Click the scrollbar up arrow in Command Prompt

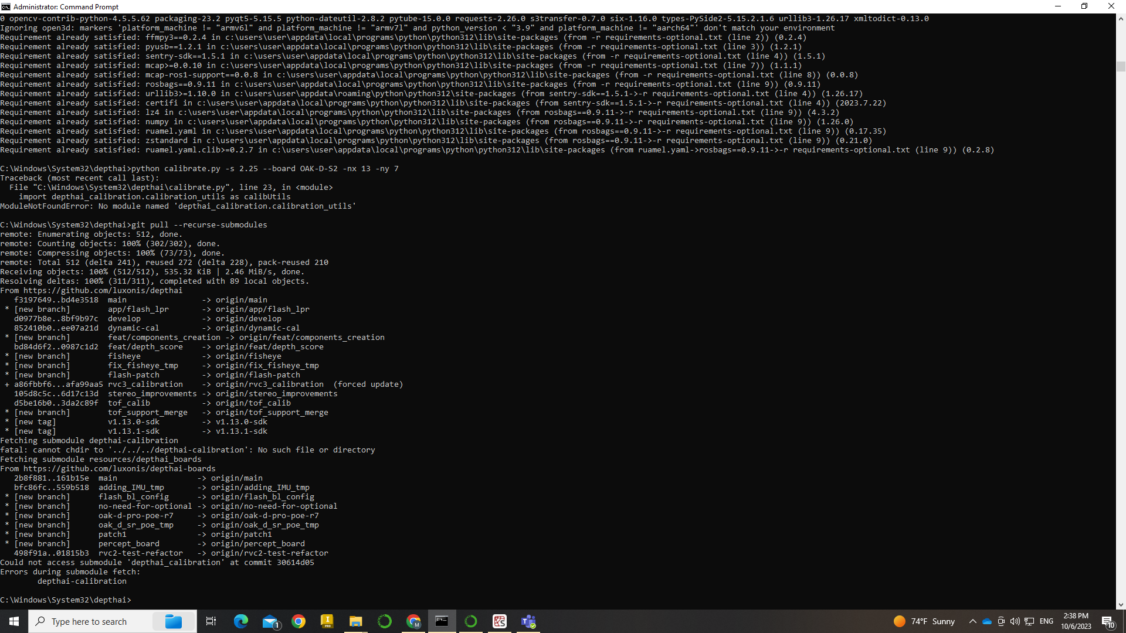point(1121,19)
